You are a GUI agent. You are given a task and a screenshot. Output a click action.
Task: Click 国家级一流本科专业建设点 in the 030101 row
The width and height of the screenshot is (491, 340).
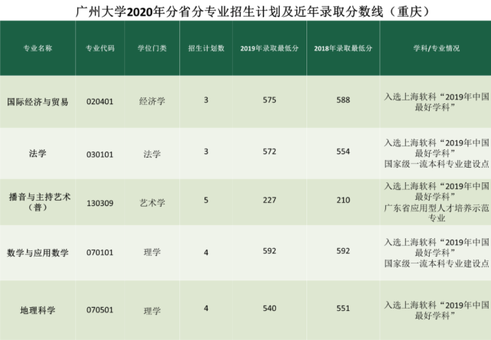pos(436,164)
